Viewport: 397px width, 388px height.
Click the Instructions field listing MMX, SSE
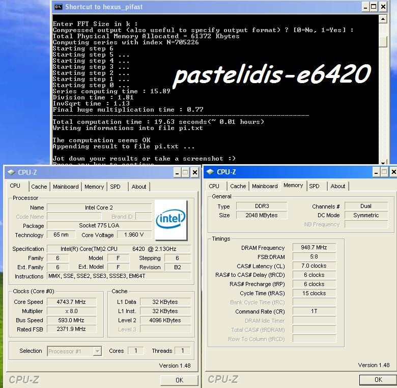pyautogui.click(x=119, y=276)
